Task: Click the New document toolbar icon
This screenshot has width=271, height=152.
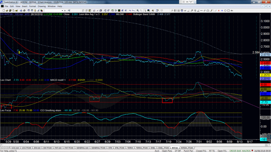Action: pyautogui.click(x=4, y=11)
